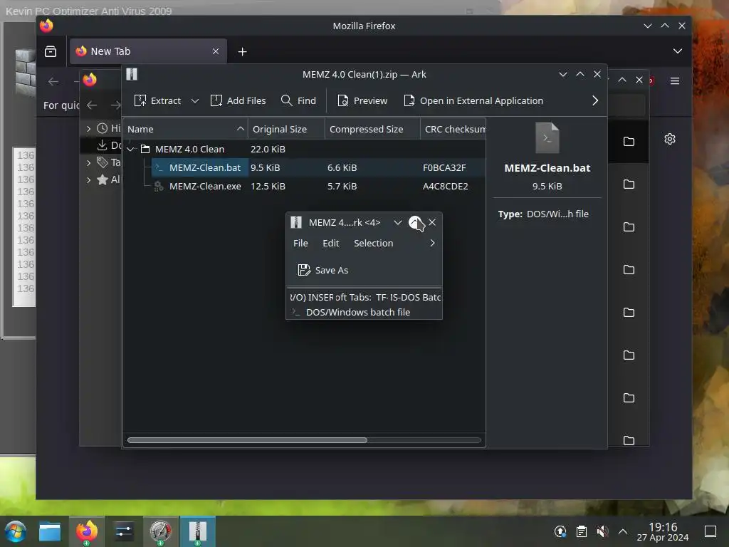Viewport: 729px width, 547px height.
Task: Click the speedometer app taskbar icon
Action: (160, 531)
